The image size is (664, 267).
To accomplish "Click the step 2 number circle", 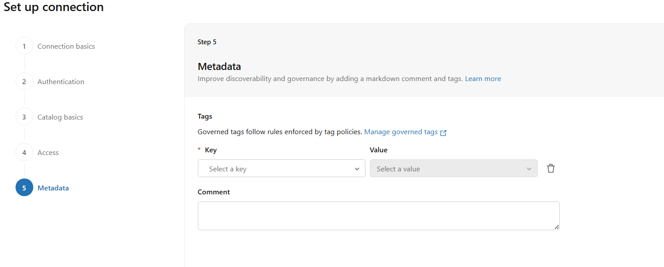I will (24, 81).
